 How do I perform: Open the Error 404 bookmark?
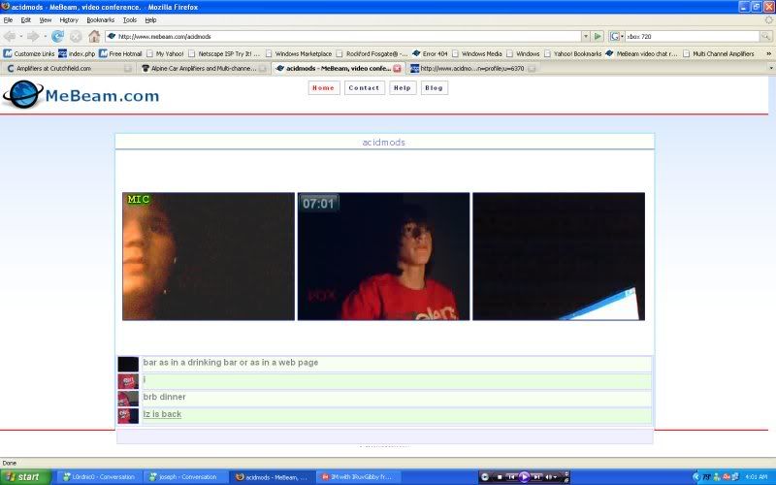pyautogui.click(x=430, y=53)
